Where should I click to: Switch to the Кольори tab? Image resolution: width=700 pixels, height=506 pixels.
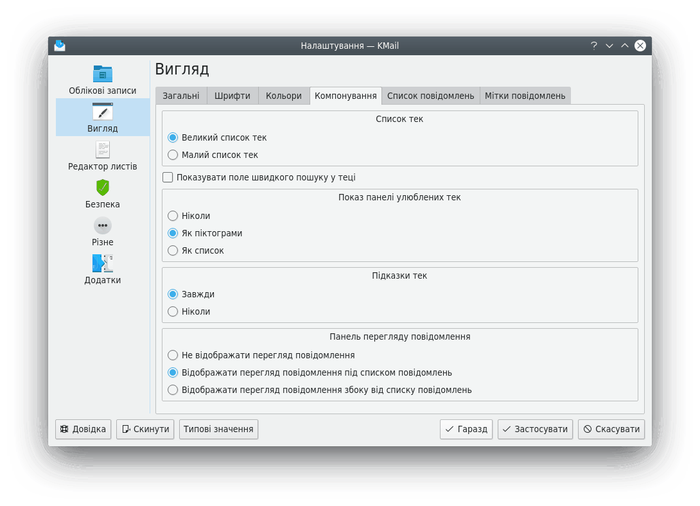tap(283, 96)
